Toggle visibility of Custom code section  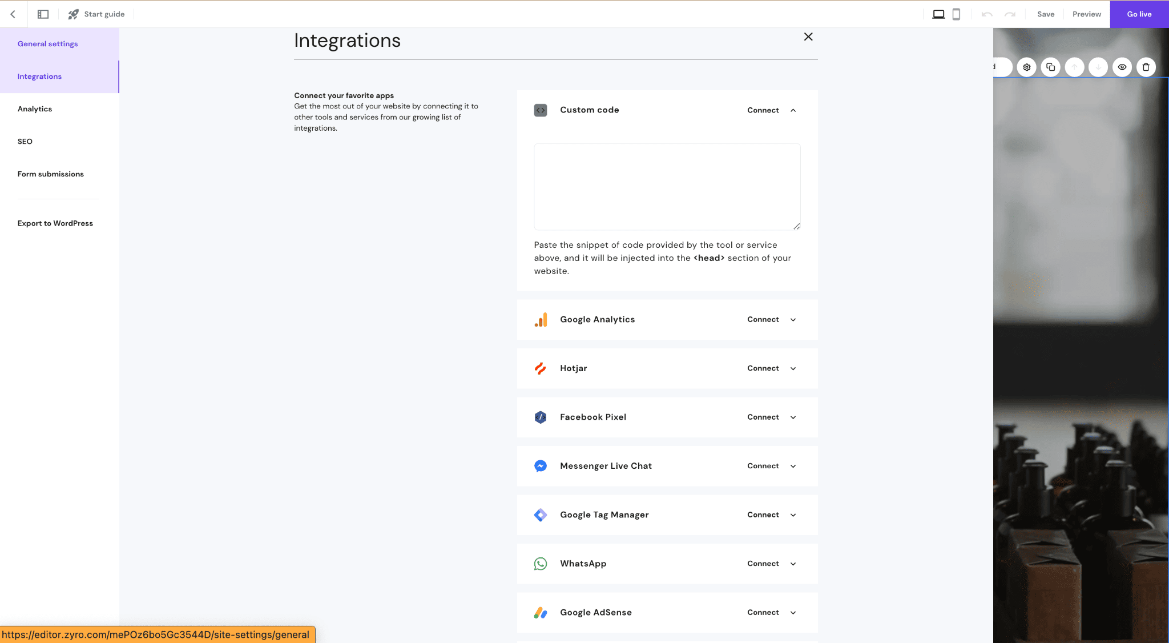793,110
